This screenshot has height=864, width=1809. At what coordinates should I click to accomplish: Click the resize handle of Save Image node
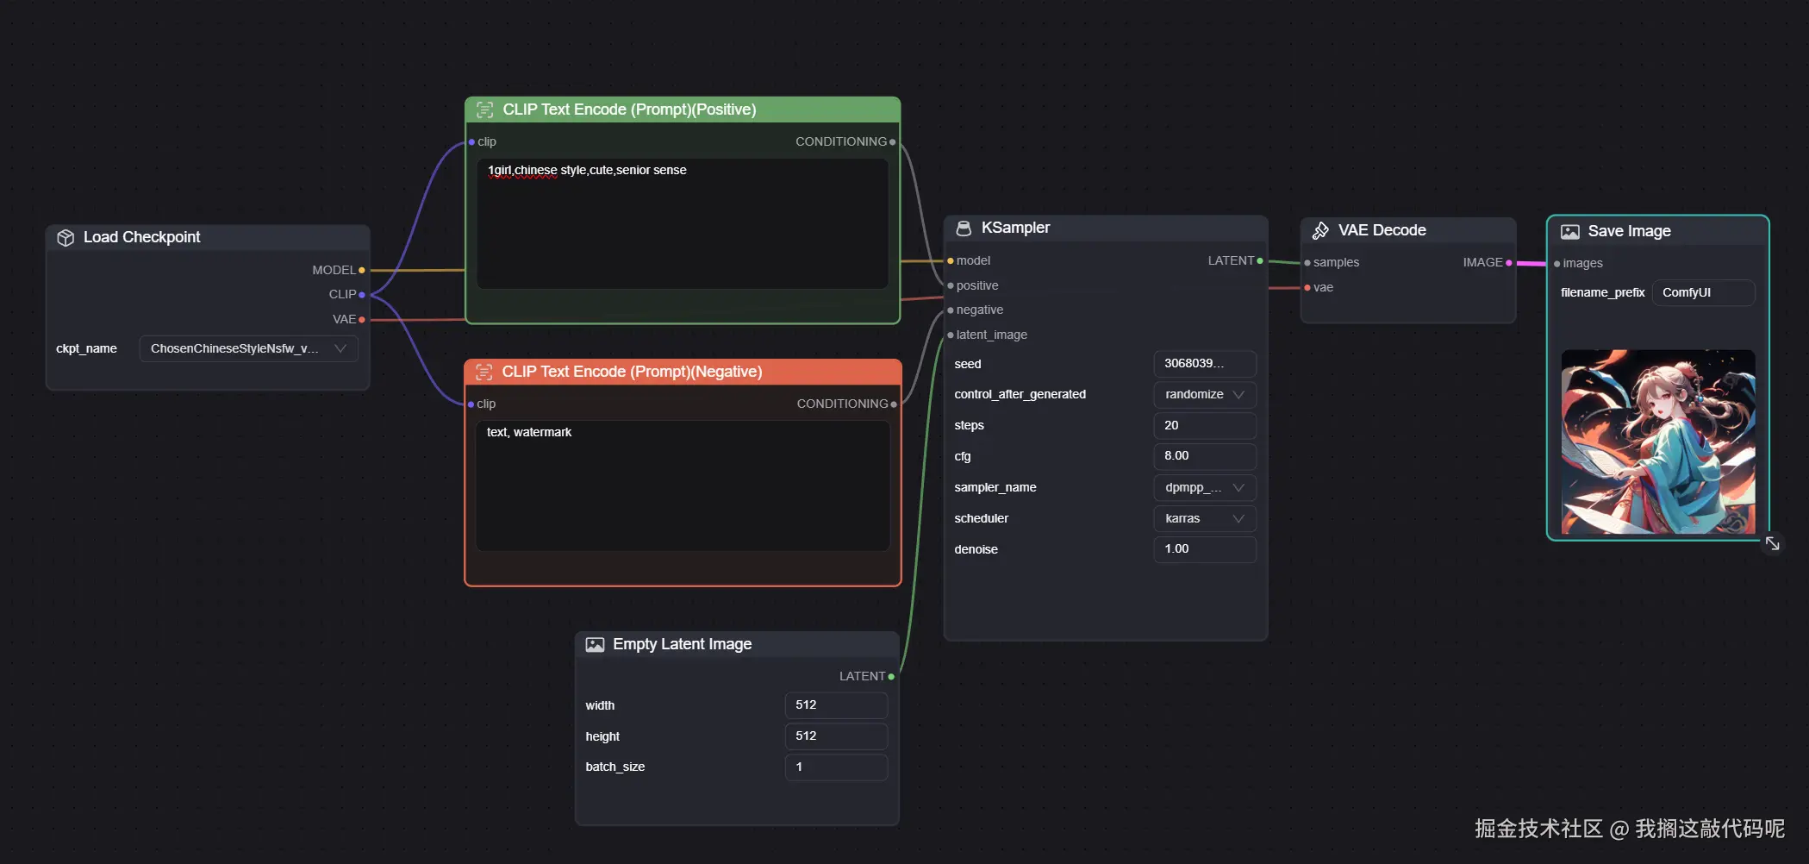point(1772,543)
